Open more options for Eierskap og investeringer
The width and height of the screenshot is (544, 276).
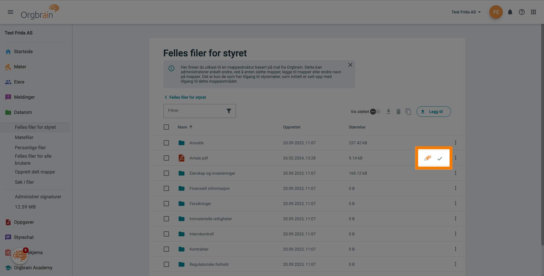pyautogui.click(x=455, y=173)
